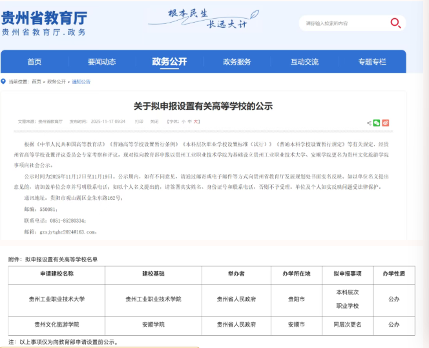Click the blue location pin icon
429x348 pixels.
click(3, 82)
